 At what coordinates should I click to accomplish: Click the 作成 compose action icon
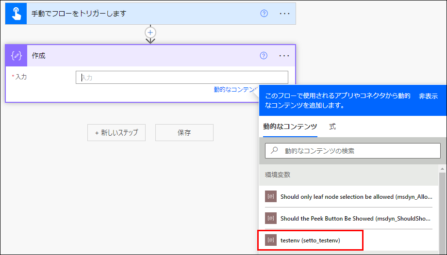click(x=16, y=55)
